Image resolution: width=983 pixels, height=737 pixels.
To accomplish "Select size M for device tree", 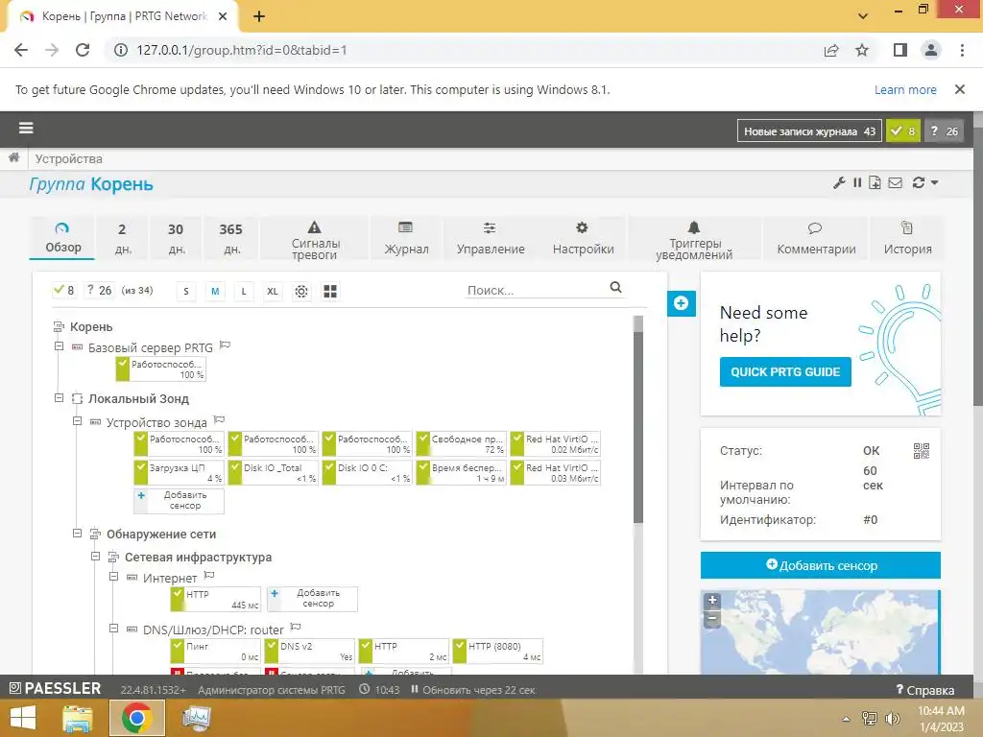I will 215,292.
